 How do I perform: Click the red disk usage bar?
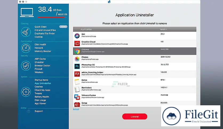point(51,17)
